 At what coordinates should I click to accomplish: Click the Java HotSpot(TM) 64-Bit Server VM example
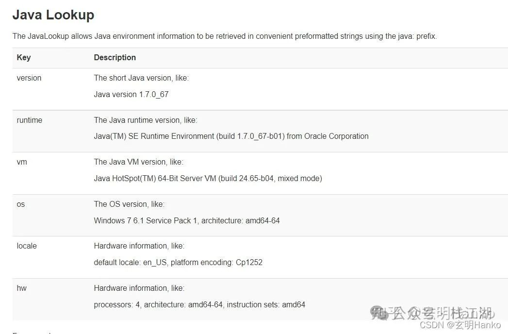208,178
